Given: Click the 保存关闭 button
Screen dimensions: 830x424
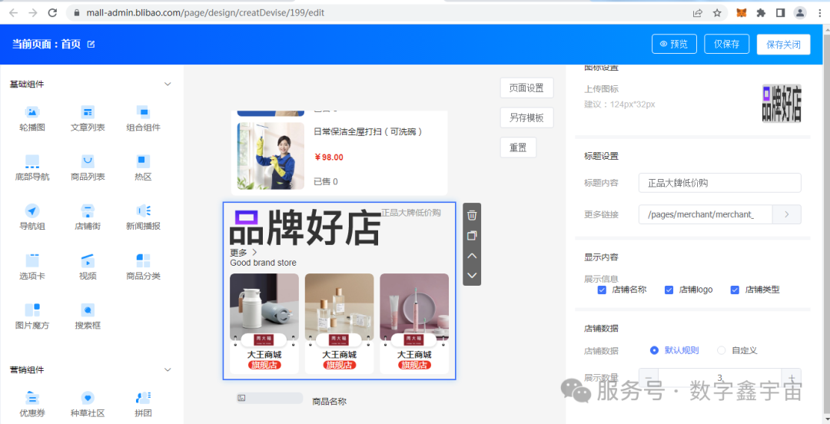Looking at the screenshot, I should [783, 45].
